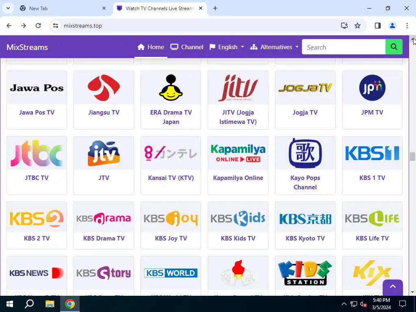This screenshot has height=312, width=416.
Task: Go back using the browser back arrow
Action: point(9,26)
